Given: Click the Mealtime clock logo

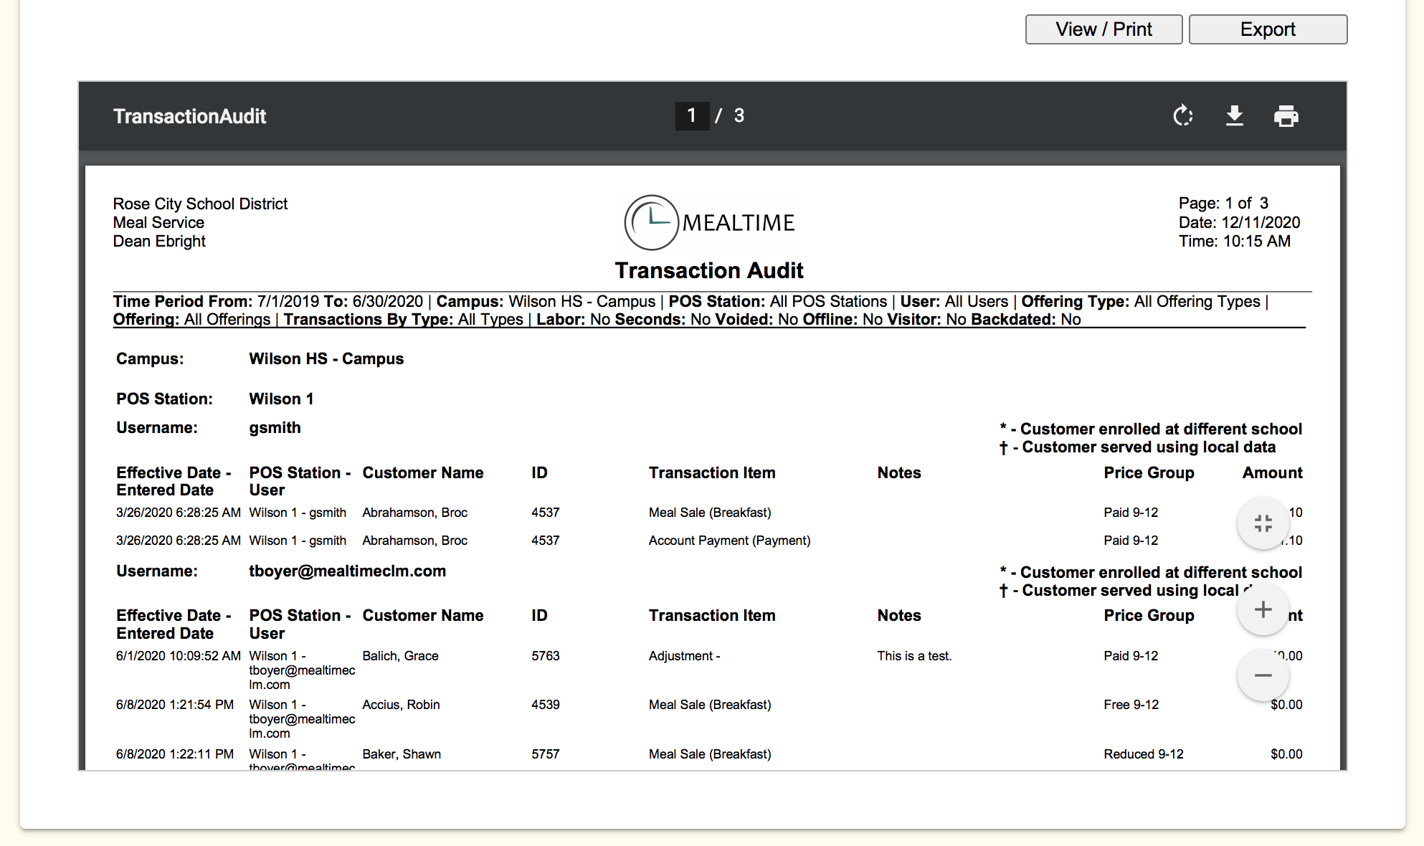Looking at the screenshot, I should 651,222.
